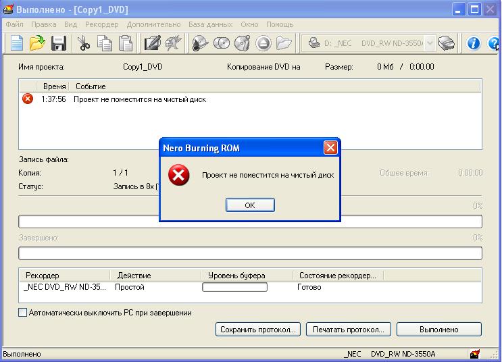
Task: Click the Copy disc toolbar icon
Action: coord(222,43)
